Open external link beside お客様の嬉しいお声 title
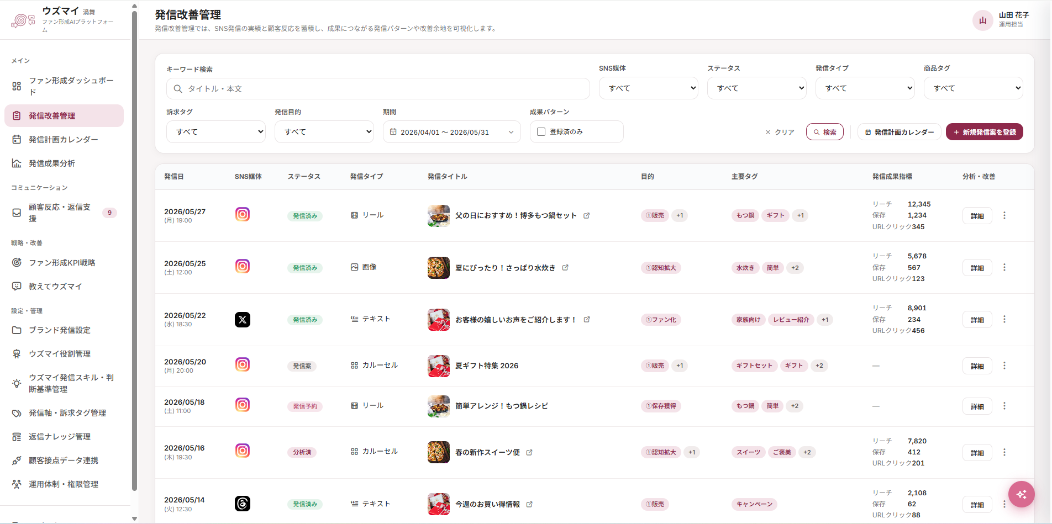Image resolution: width=1052 pixels, height=524 pixels. pos(587,320)
